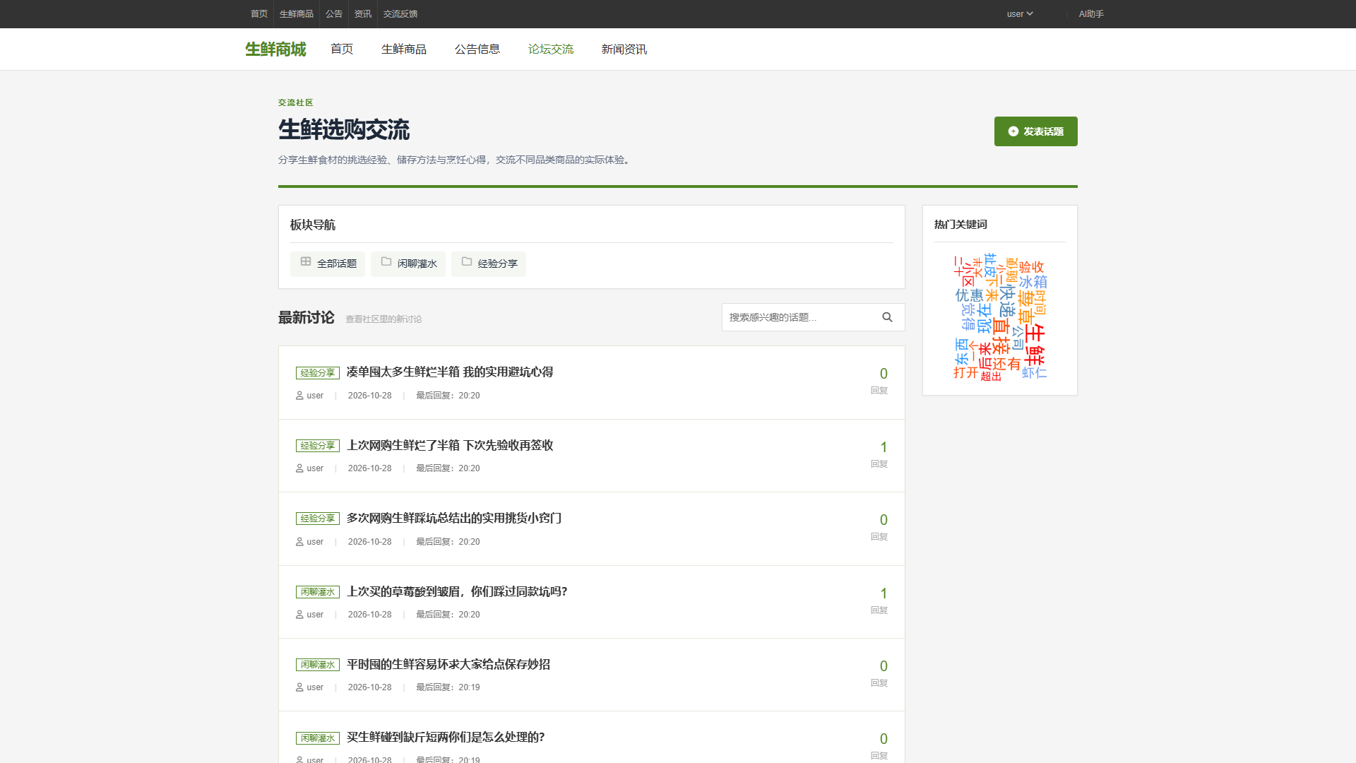Screen dimensions: 1356x763
Task: Click the search magnifier icon
Action: click(x=887, y=317)
